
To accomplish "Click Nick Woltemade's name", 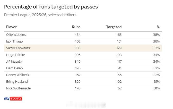I will pyautogui.click(x=18, y=88).
